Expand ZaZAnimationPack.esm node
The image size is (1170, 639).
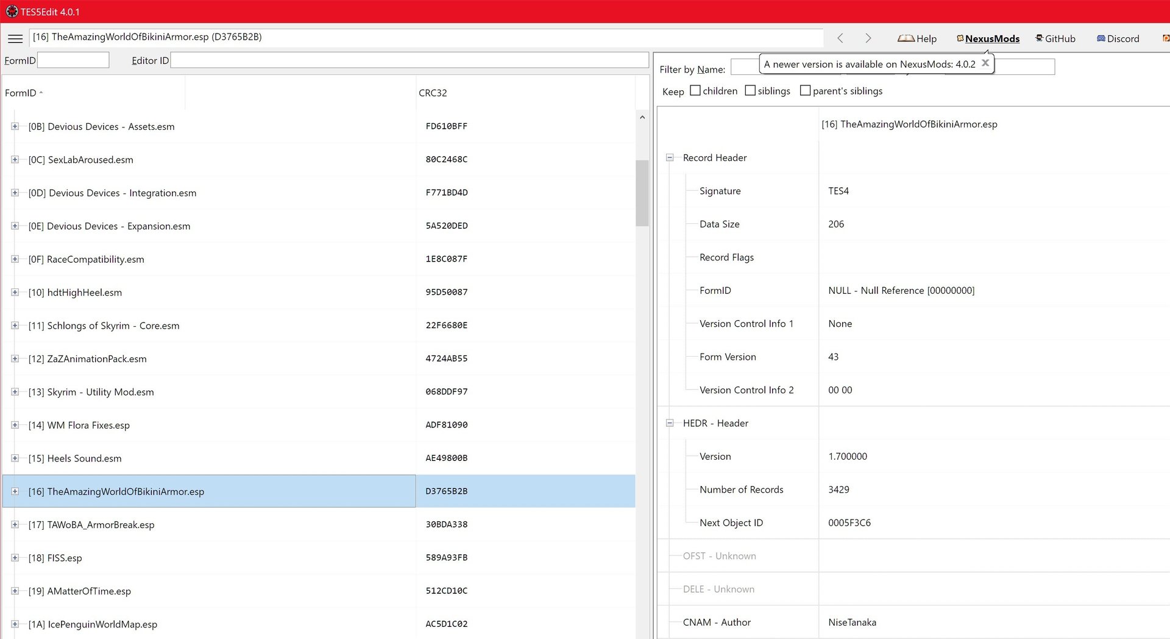15,359
